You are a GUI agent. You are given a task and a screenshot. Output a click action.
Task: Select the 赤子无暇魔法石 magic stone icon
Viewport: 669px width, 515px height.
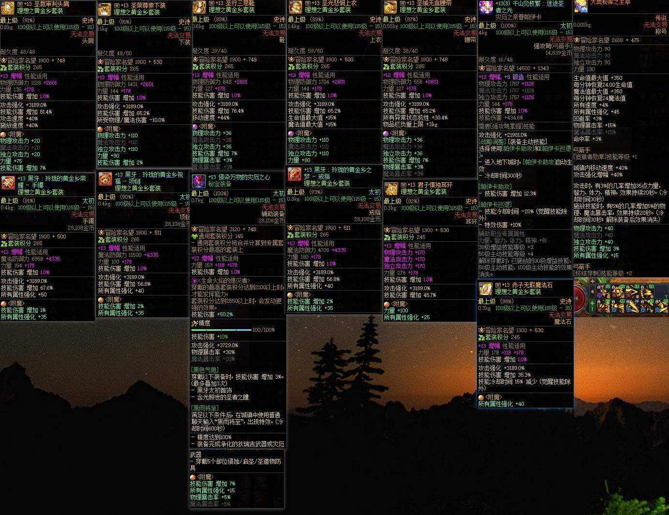(x=485, y=289)
